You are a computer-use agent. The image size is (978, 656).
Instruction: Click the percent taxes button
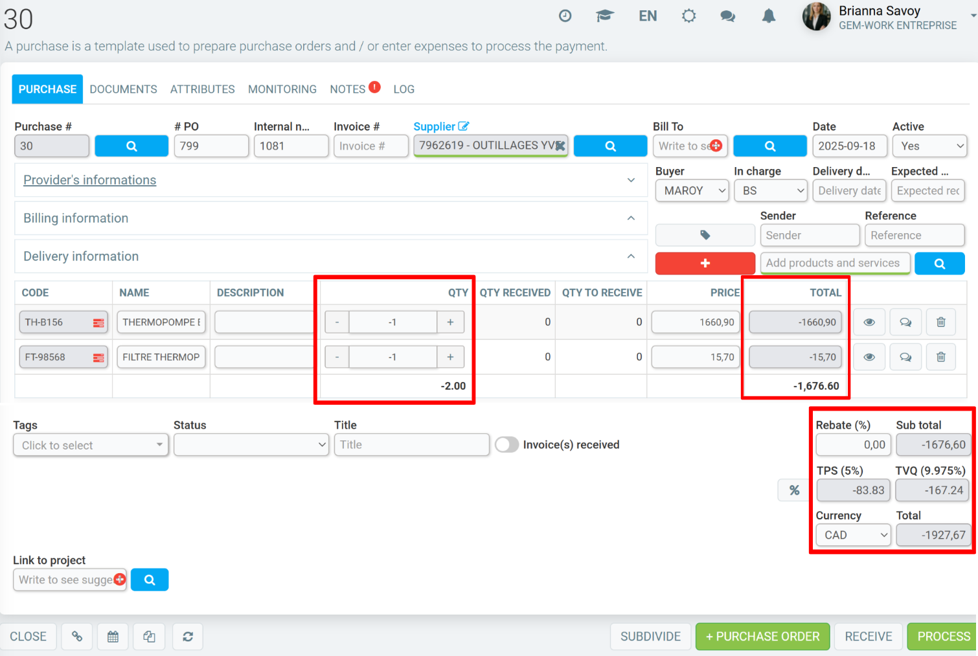click(794, 490)
